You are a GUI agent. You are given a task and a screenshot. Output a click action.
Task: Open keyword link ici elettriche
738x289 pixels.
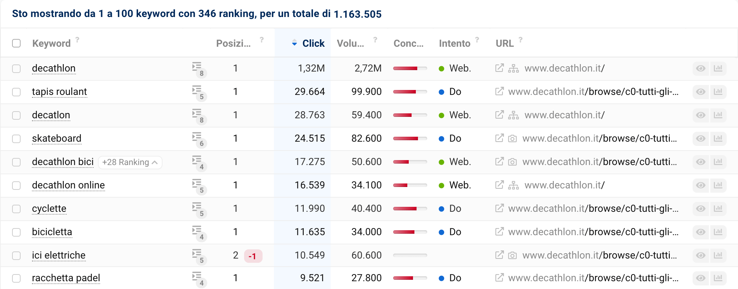pyautogui.click(x=59, y=255)
